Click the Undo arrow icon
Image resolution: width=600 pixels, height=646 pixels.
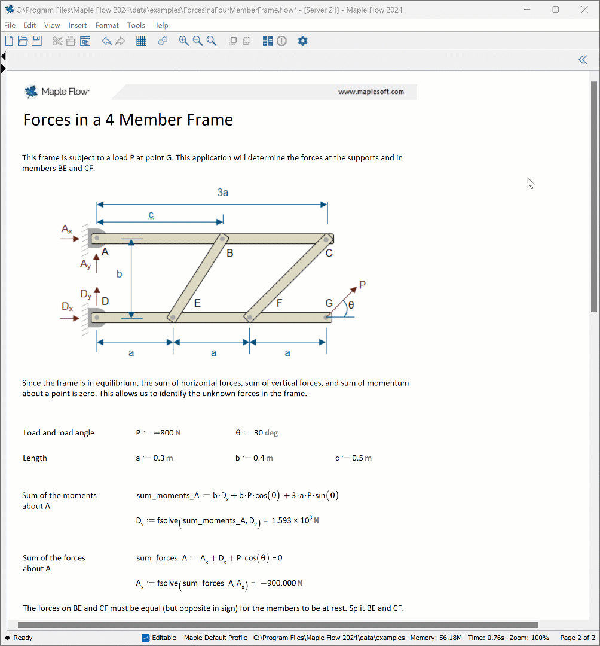tap(106, 41)
